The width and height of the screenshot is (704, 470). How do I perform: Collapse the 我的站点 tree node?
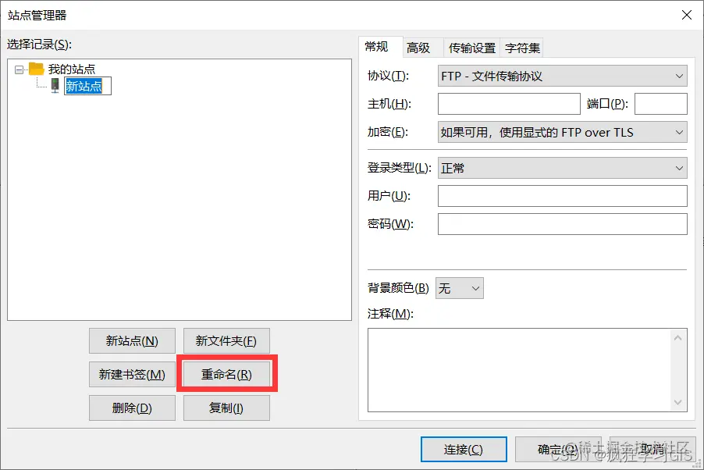pos(19,69)
